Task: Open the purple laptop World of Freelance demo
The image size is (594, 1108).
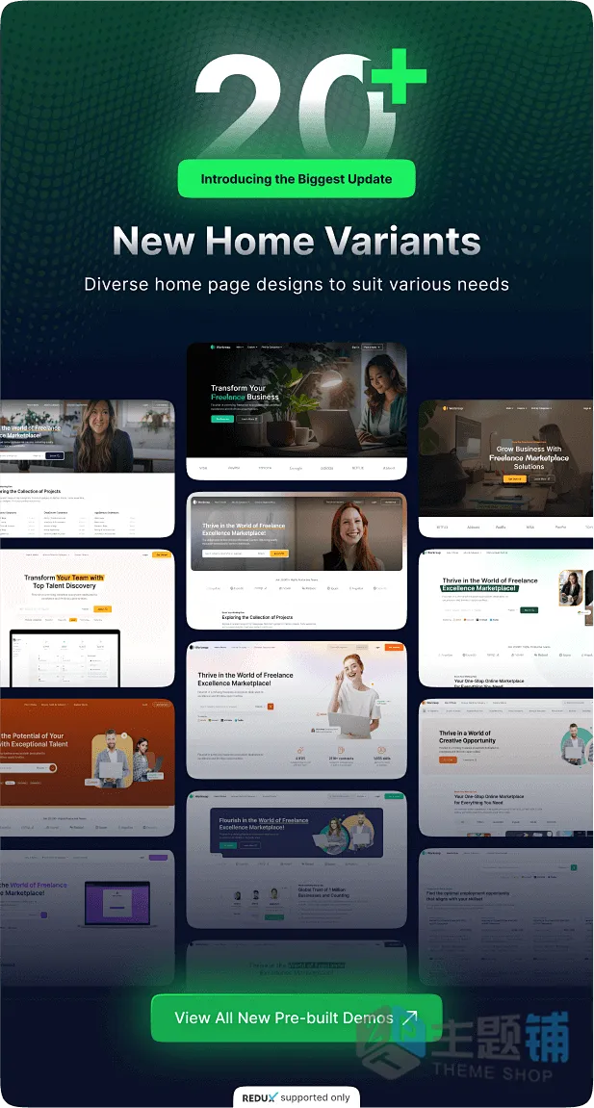Action: coord(87,917)
